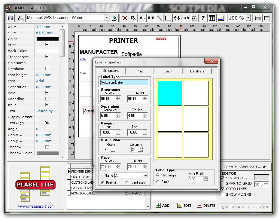Click CREATE LABEL BY CODE button
Viewport: 280px width, 220px height.
click(245, 167)
